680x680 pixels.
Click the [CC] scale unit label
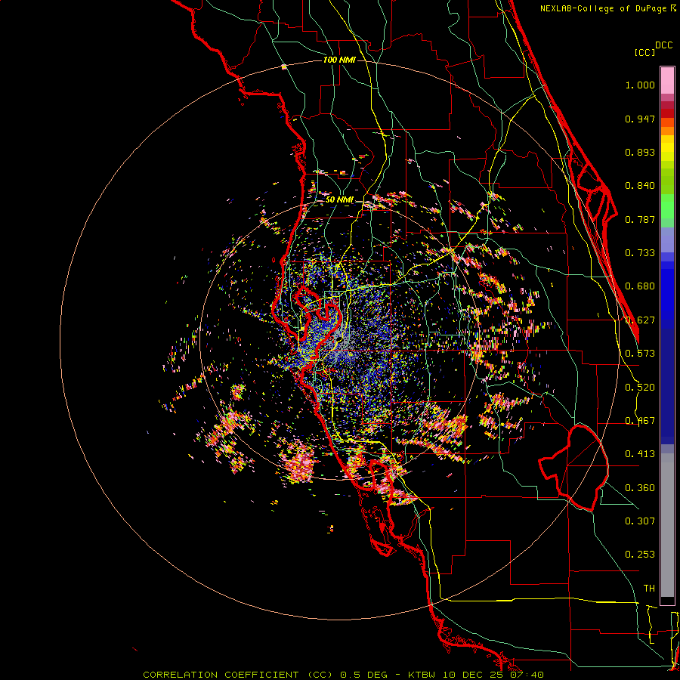[x=645, y=52]
